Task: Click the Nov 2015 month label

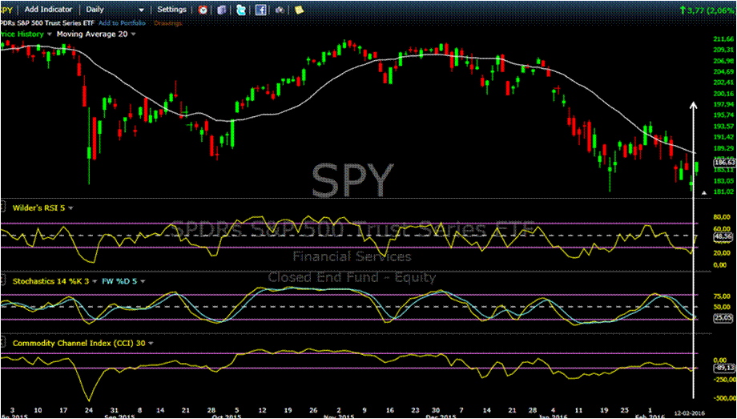Action: click(x=340, y=417)
